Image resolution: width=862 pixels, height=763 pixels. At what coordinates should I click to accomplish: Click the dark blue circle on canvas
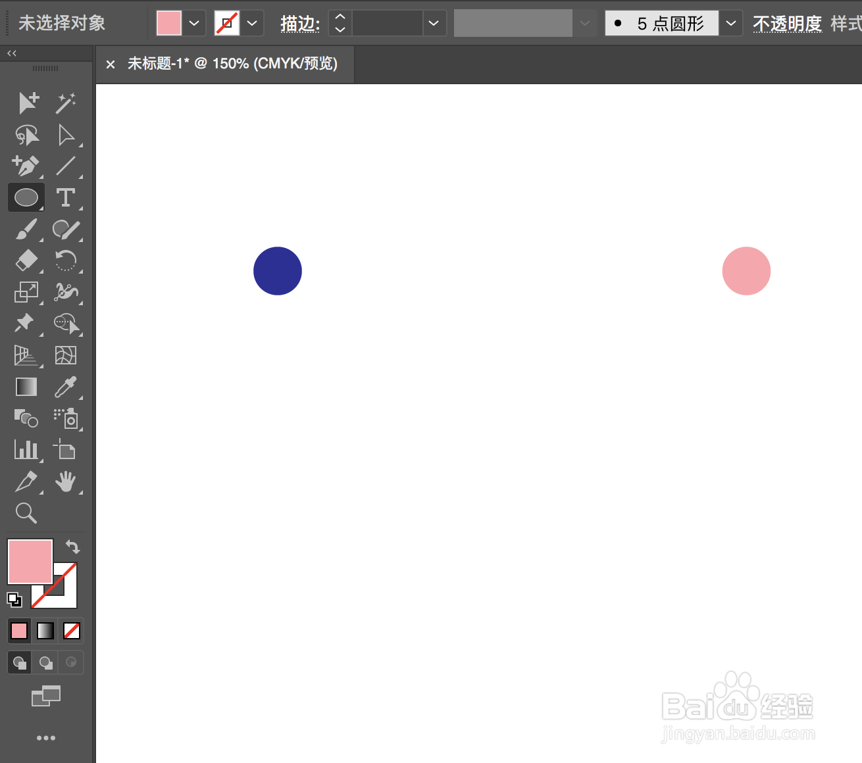pos(278,271)
